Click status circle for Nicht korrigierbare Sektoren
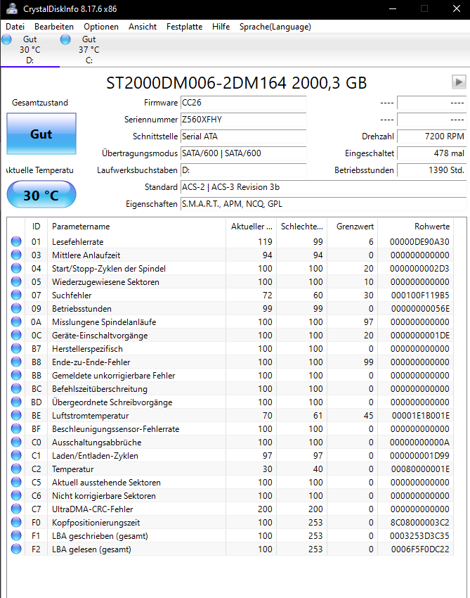 click(x=16, y=495)
